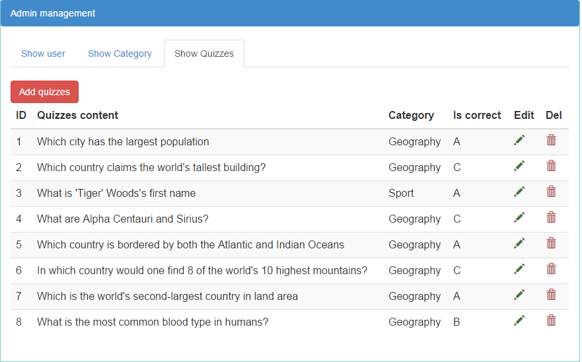The height and width of the screenshot is (362, 582).
Task: Edit quiz about Atlantic and Indian Oceans
Action: [519, 244]
